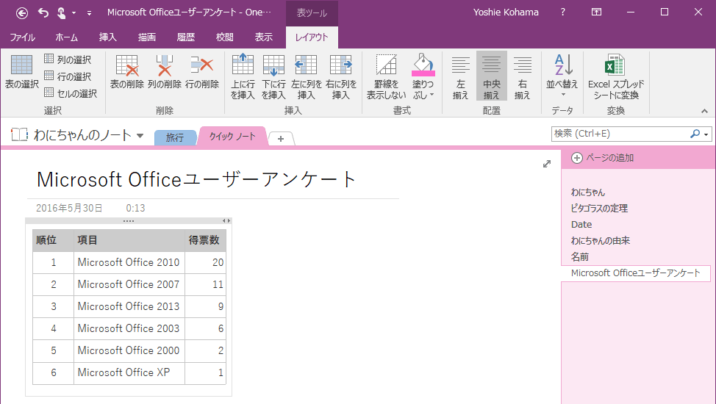
Task: Open the 名前 page
Action: 580,256
